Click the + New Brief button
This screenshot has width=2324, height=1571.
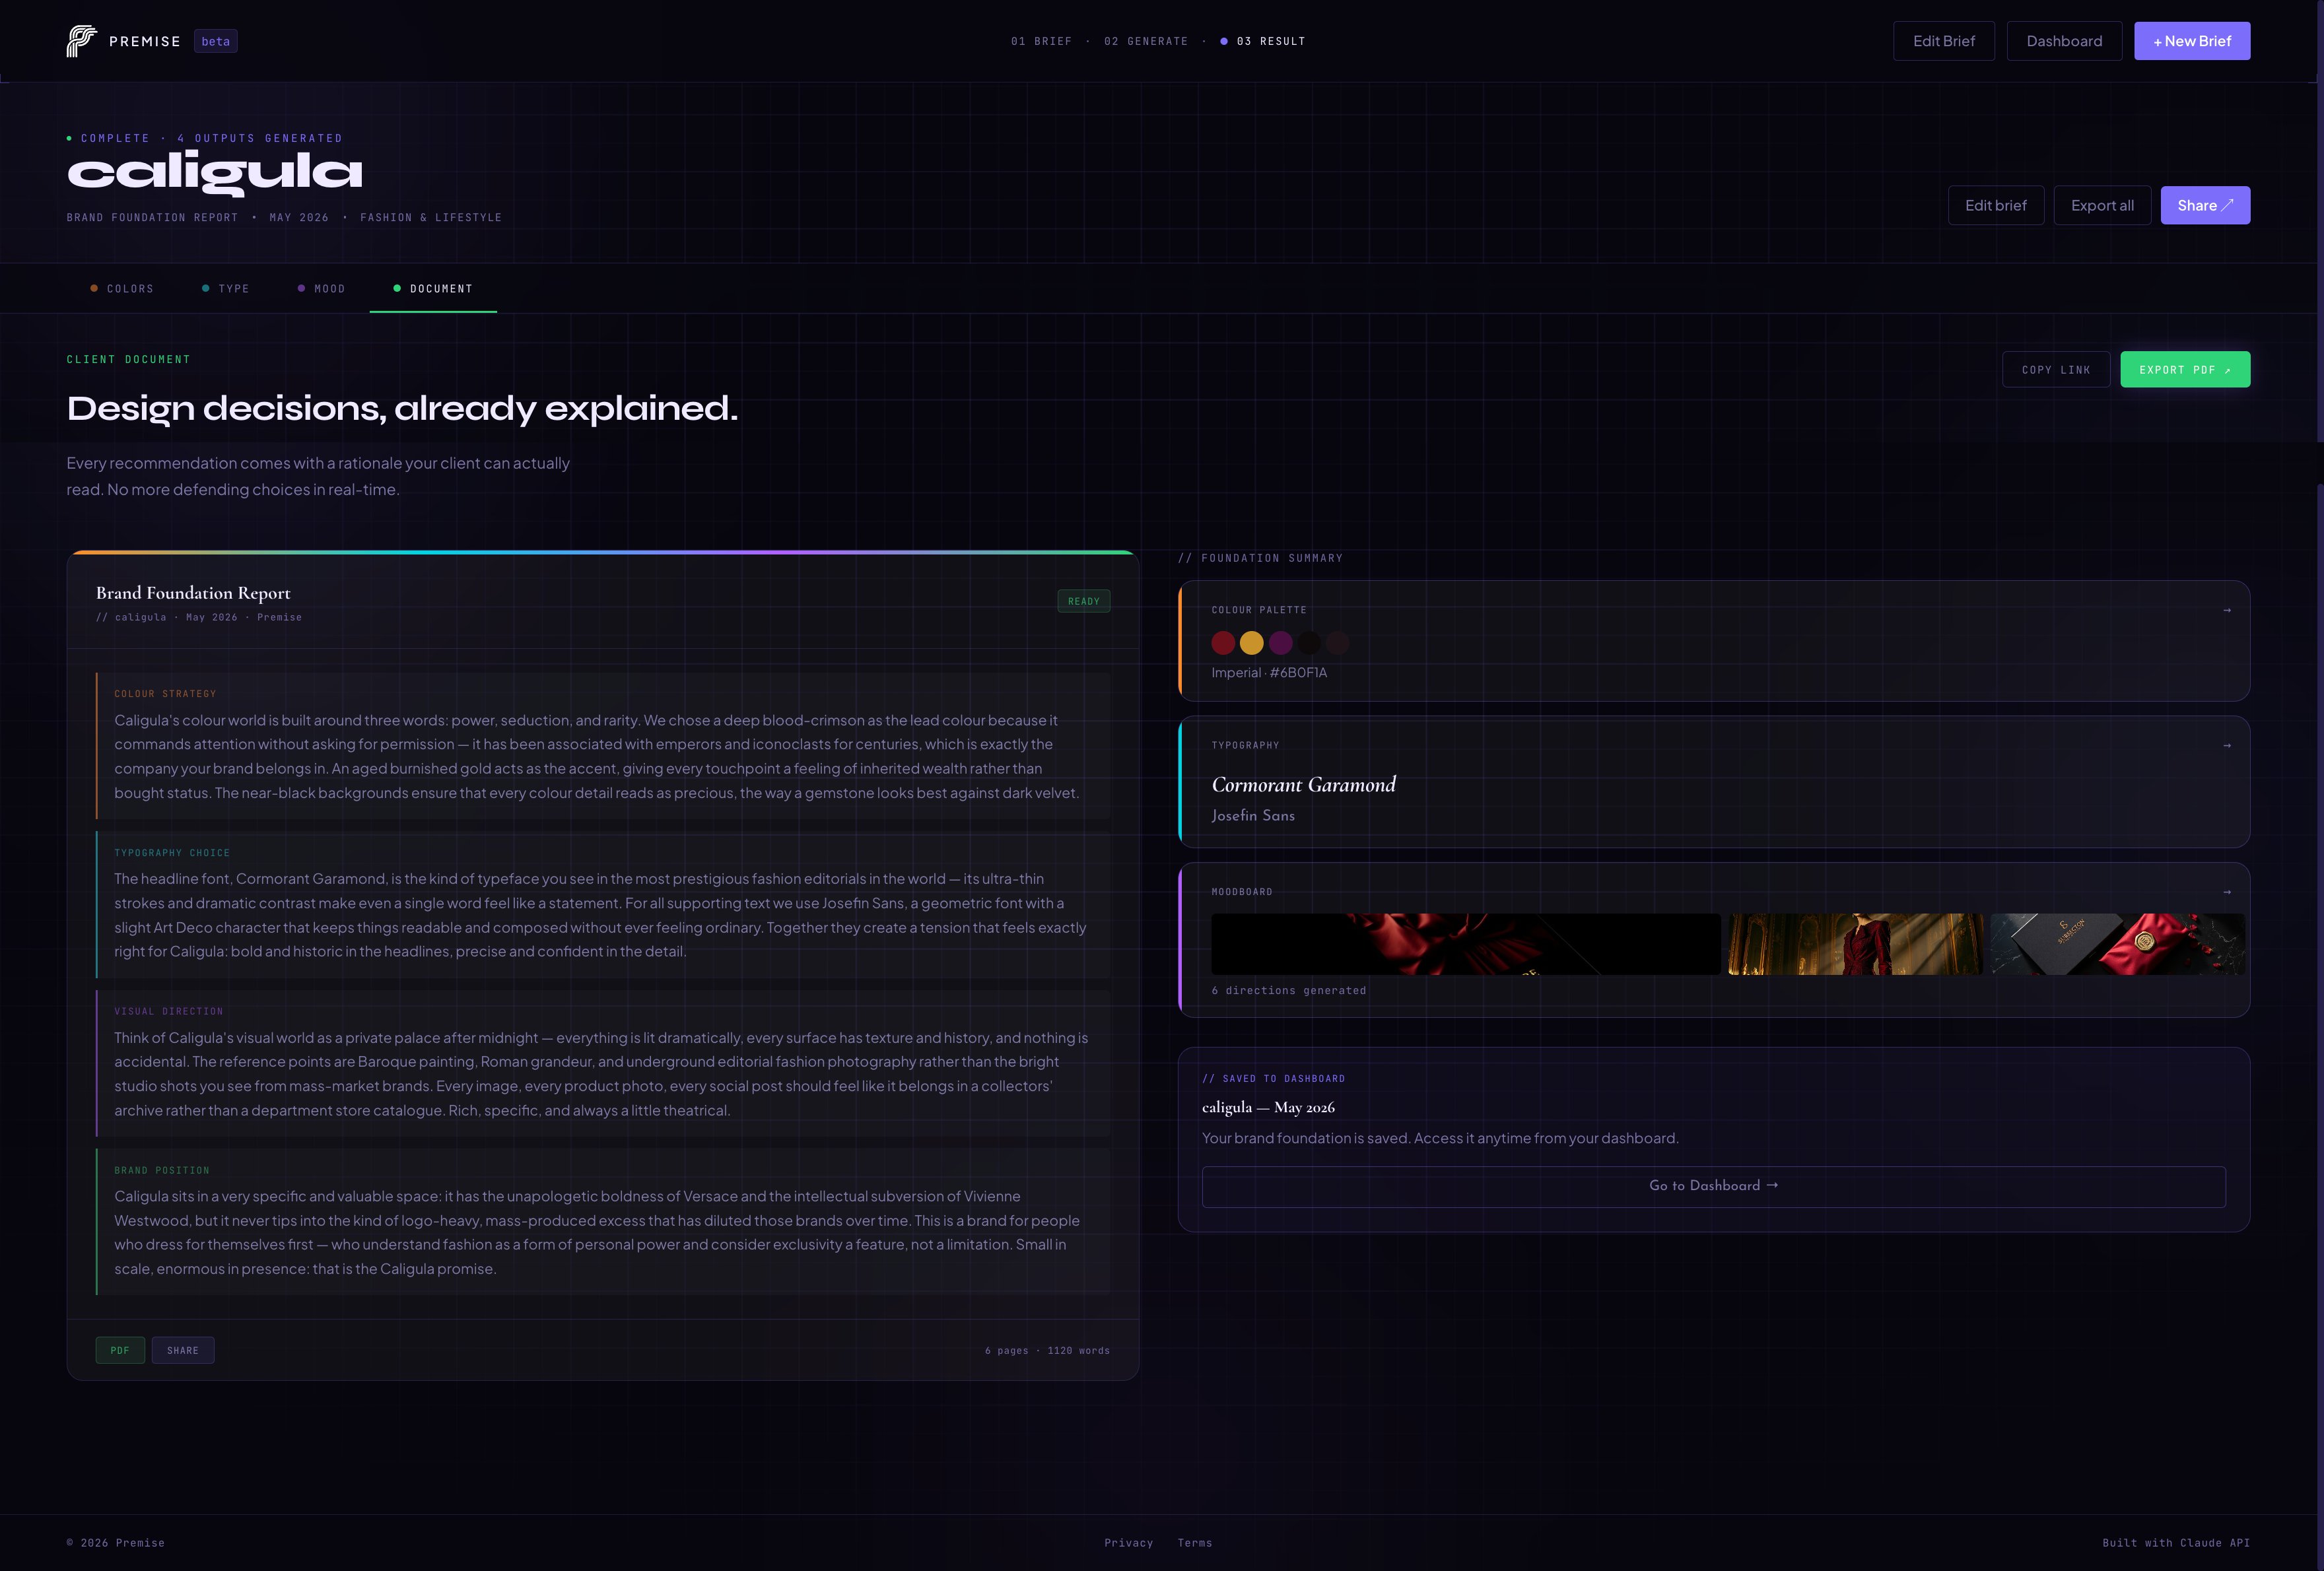[x=2192, y=41]
